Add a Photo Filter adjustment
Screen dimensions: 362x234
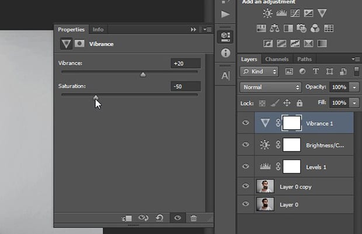click(301, 29)
